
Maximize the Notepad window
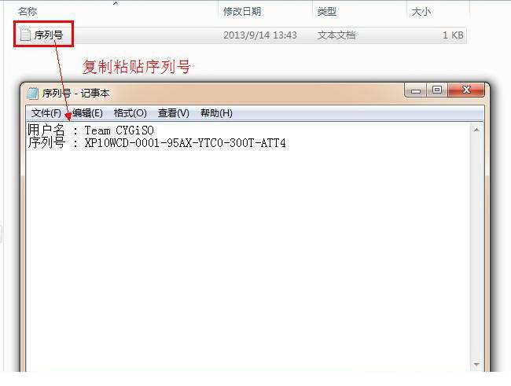coord(437,90)
